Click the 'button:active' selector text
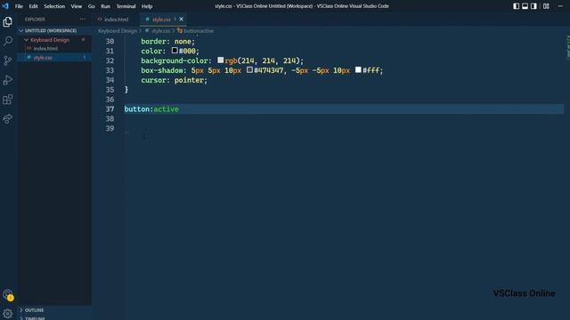 (x=151, y=108)
